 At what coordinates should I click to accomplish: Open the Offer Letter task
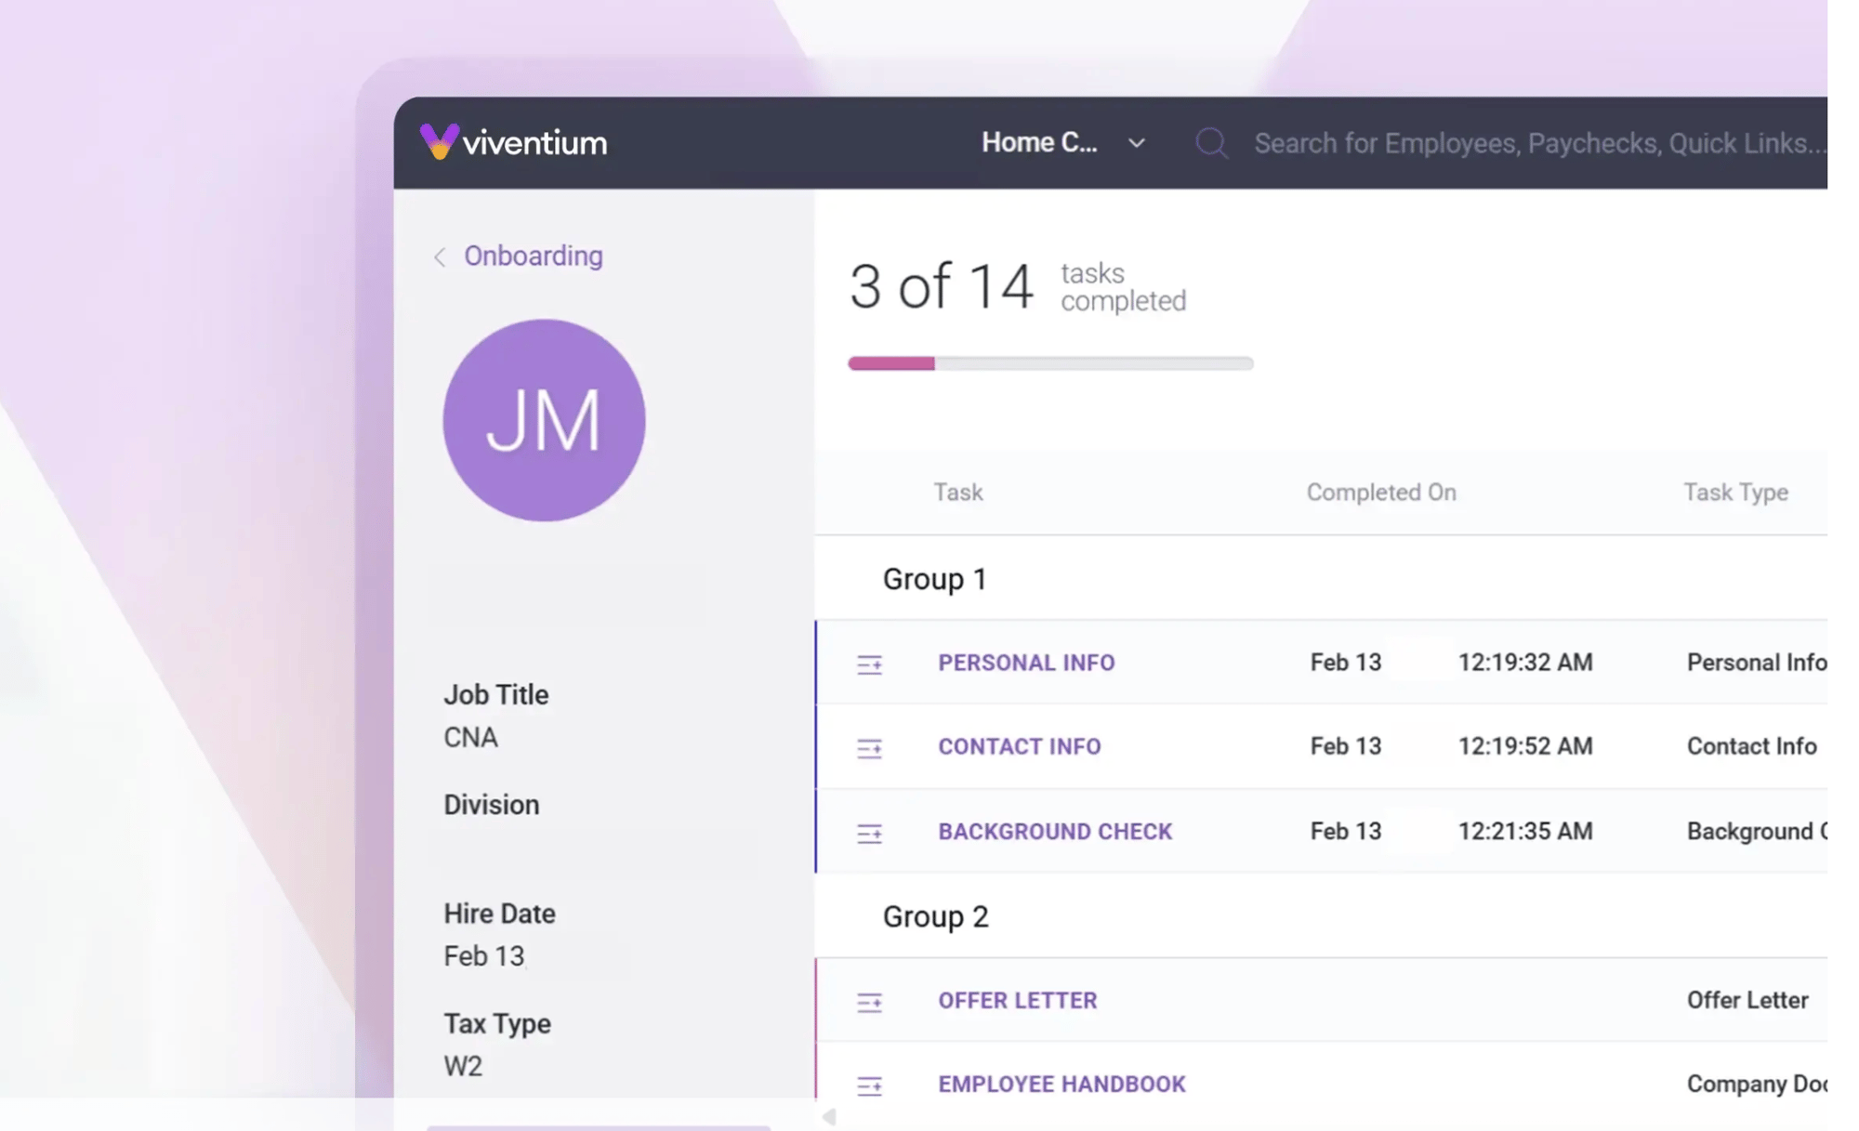point(1017,1000)
